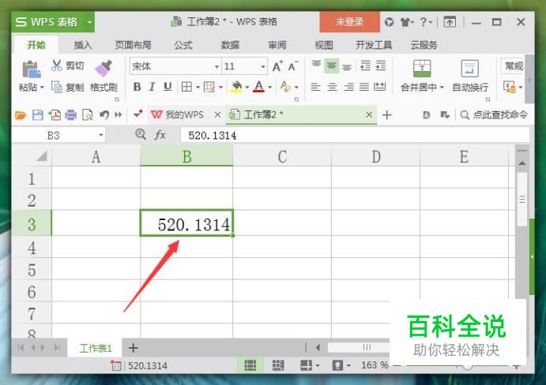
Task: Click the Cut (剪切) scissors icon
Action: pyautogui.click(x=57, y=65)
